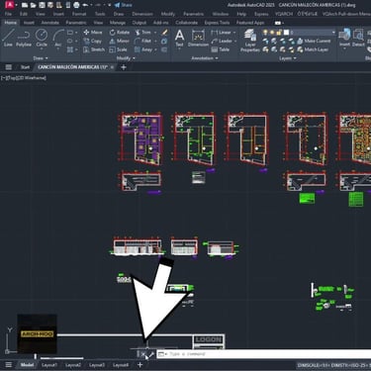Click the Make Current button
Viewport: 371px width, 371px height.
[314, 41]
